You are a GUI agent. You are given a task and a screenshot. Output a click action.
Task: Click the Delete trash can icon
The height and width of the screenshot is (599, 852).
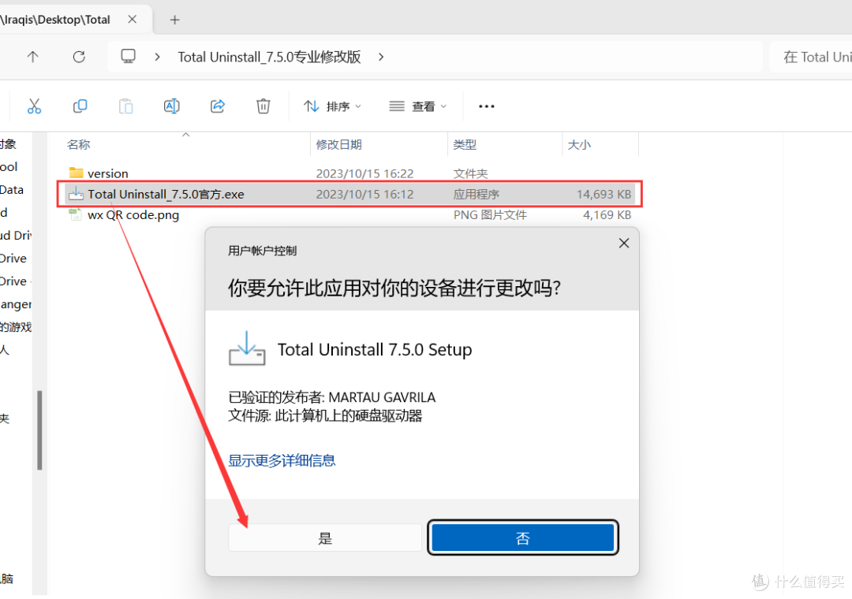click(263, 106)
